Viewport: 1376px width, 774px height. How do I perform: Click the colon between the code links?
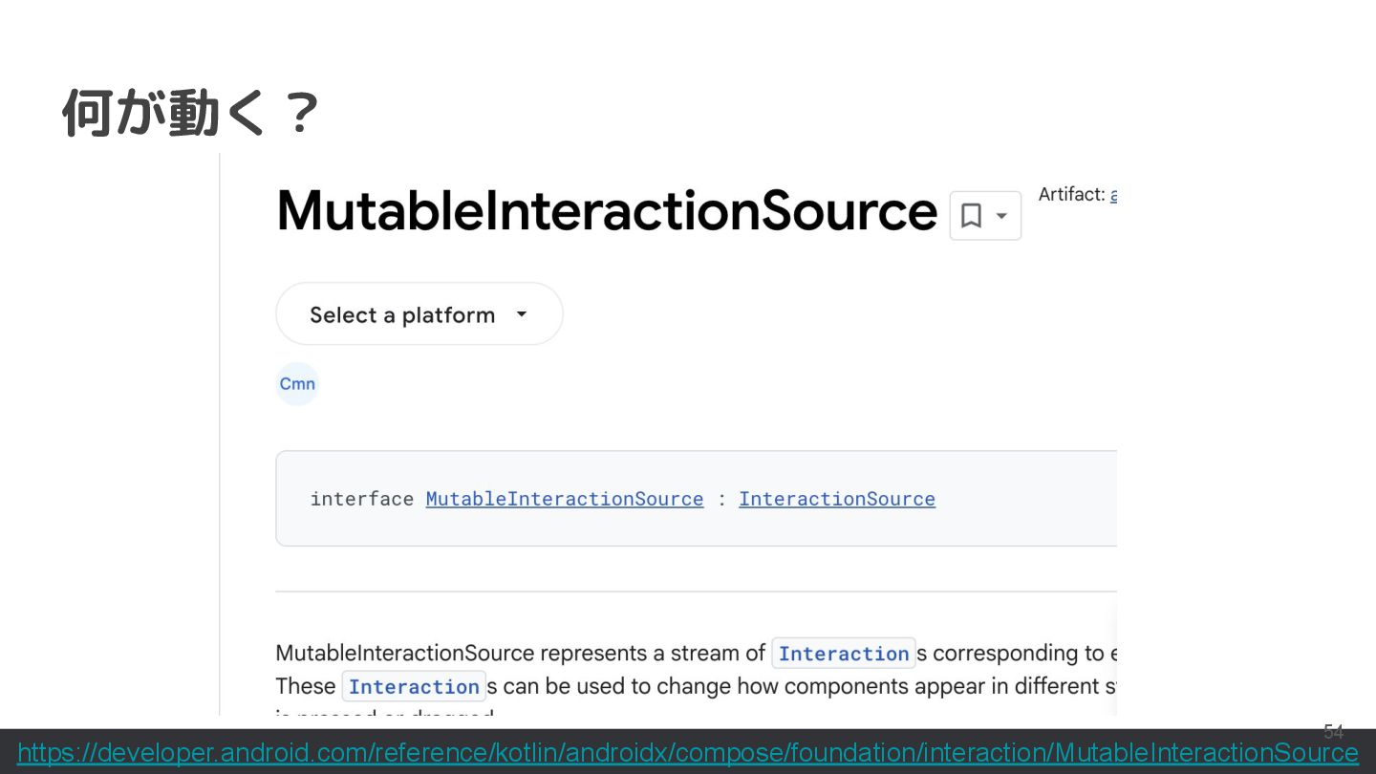721,499
